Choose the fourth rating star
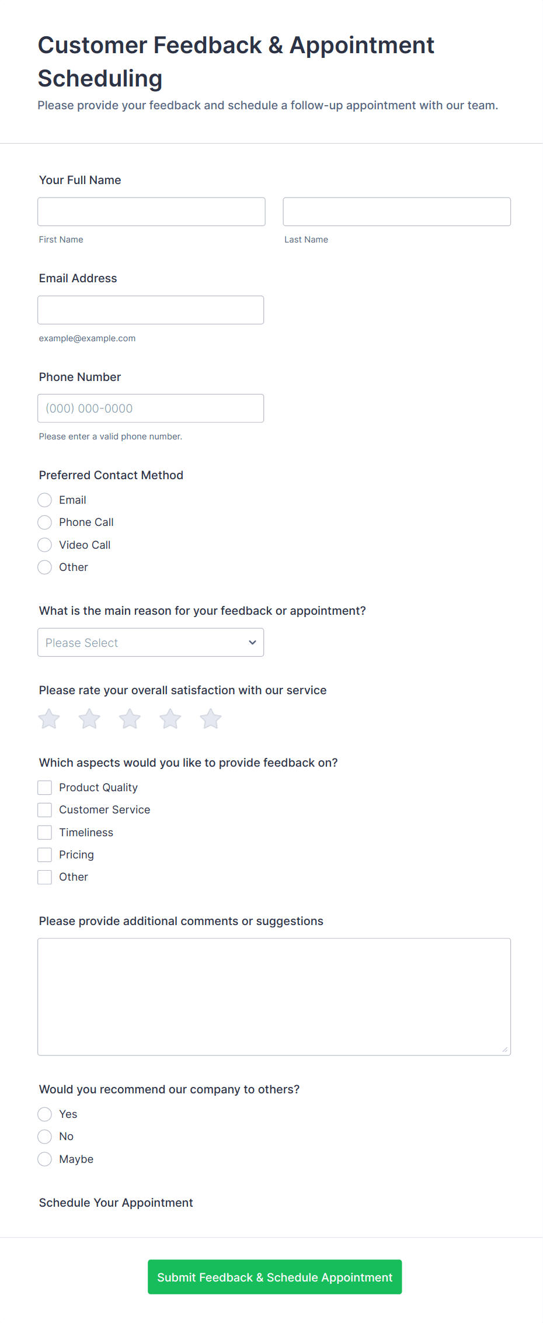 [170, 719]
